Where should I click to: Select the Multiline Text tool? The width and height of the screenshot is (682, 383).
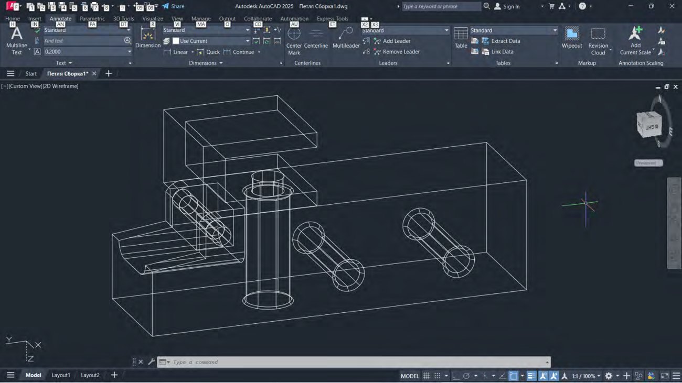tap(17, 40)
